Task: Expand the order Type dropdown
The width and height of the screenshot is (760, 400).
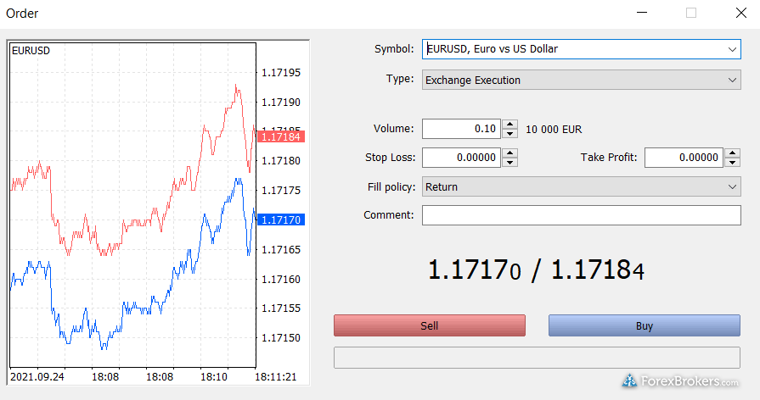Action: [x=733, y=80]
